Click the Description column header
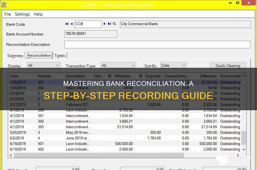Image resolution: width=257 pixels, height=170 pixels. 79,76
